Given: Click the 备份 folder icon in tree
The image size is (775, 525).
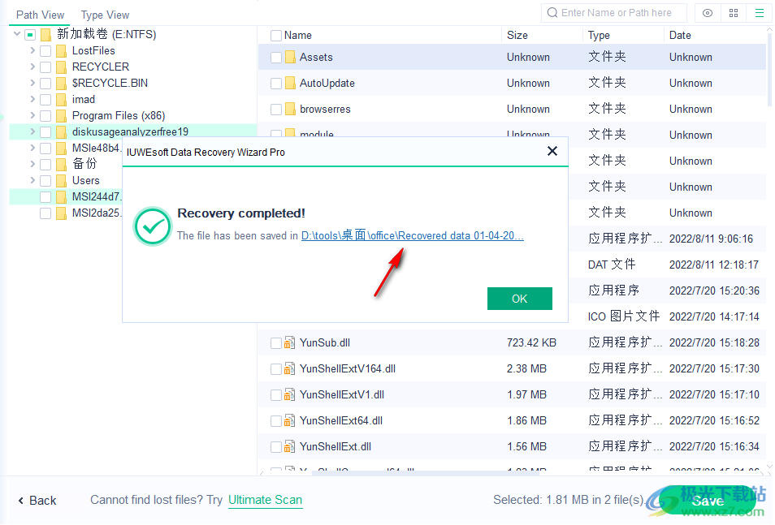Looking at the screenshot, I should click(61, 165).
